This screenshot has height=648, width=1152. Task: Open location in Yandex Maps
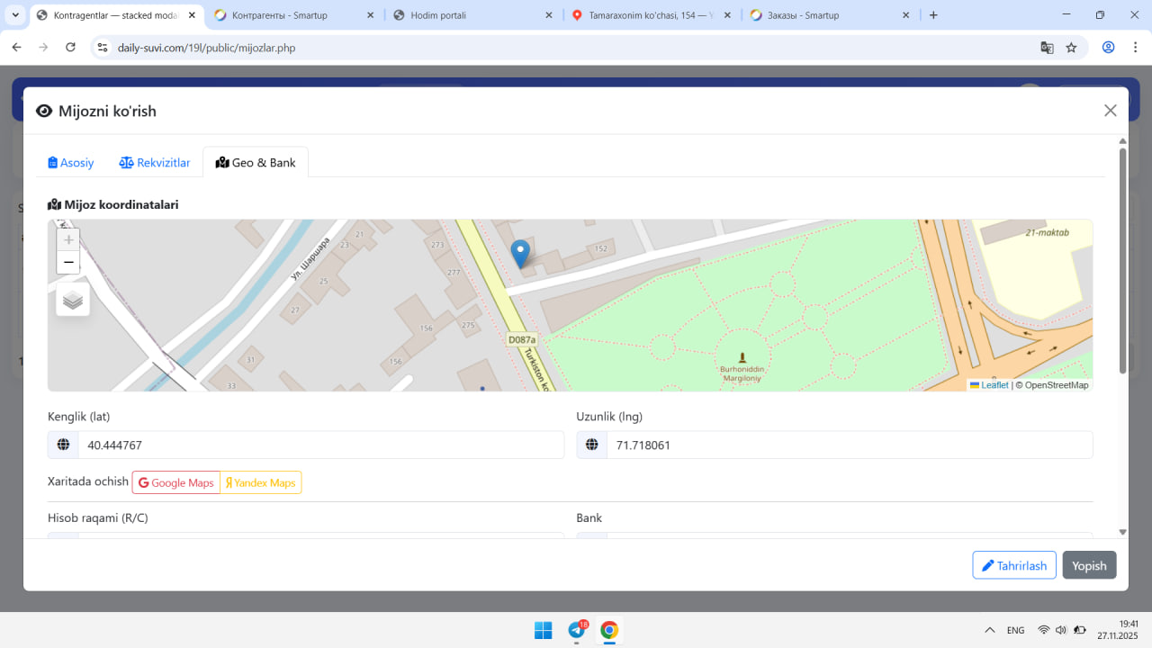coord(261,483)
